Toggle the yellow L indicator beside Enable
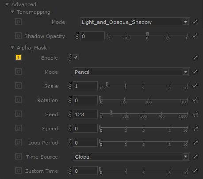Image resolution: width=203 pixels, height=179 pixels. point(19,57)
